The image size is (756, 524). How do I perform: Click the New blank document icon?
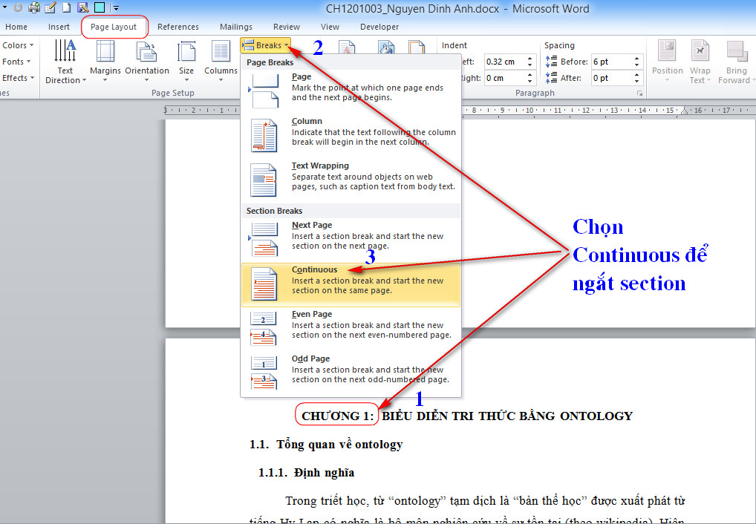coord(67,7)
